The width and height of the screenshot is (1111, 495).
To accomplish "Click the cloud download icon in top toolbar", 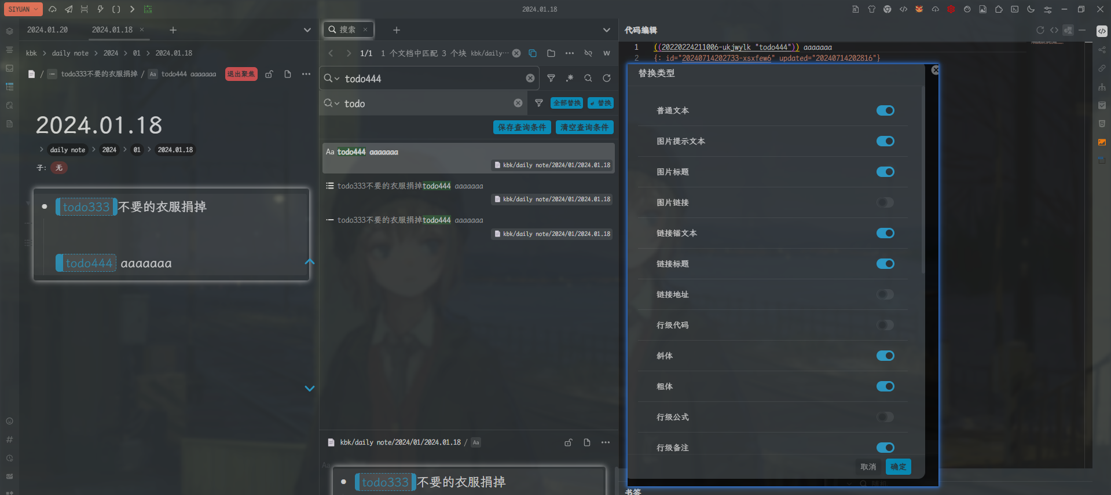I will (x=935, y=9).
